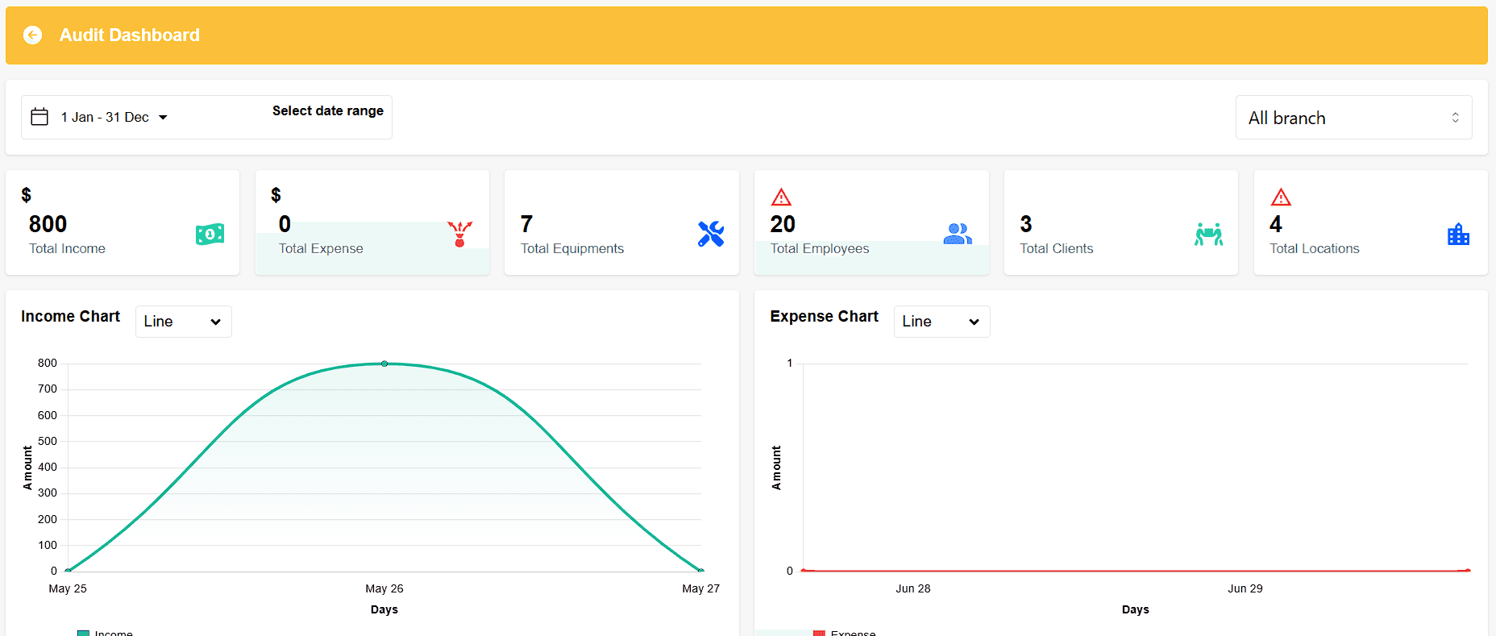Open the Income Chart type dropdown
Viewport: 1496px width, 636px height.
183,322
